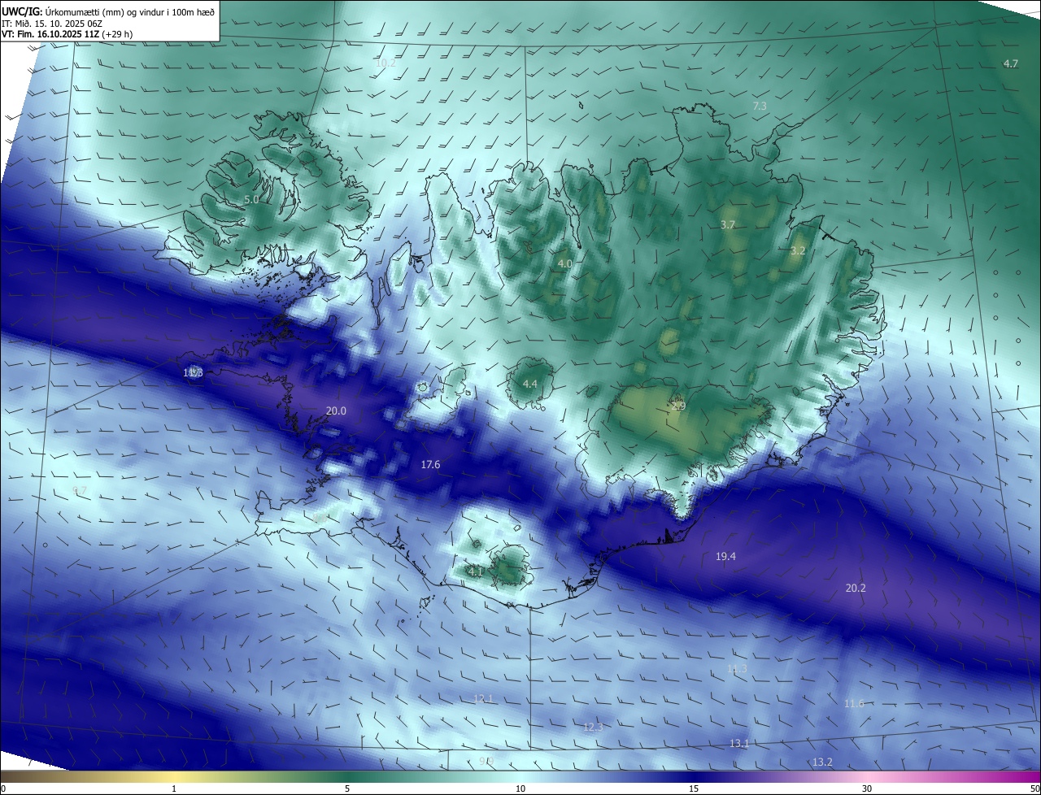Click the 20.2 value in the purple band
The height and width of the screenshot is (795, 1041).
(856, 589)
